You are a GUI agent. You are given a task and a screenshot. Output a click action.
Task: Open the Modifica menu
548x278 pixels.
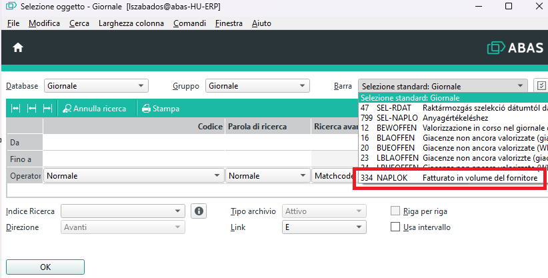tap(44, 23)
